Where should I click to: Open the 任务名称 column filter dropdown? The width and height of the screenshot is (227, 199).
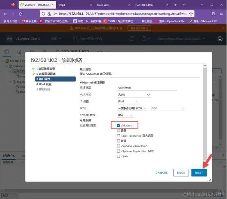click(22, 162)
